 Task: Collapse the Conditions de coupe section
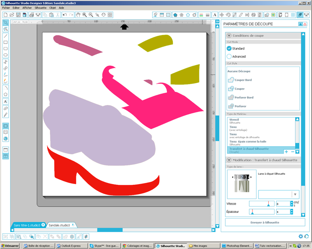pyautogui.click(x=229, y=35)
